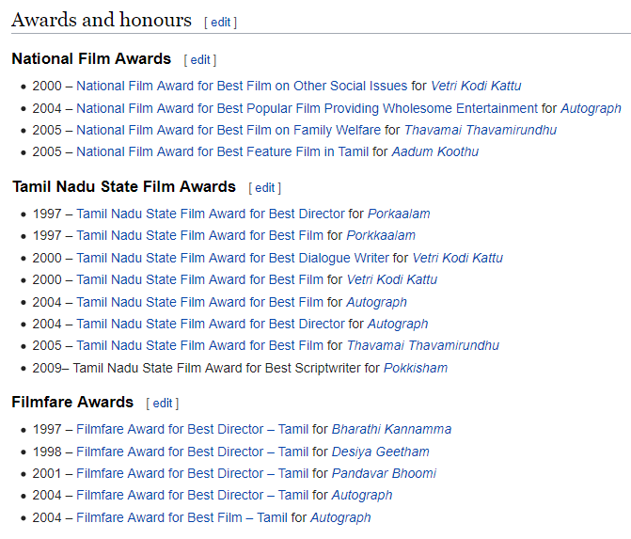Open Autograph link in 2004 State Best Film row
The height and width of the screenshot is (539, 631).
(377, 302)
